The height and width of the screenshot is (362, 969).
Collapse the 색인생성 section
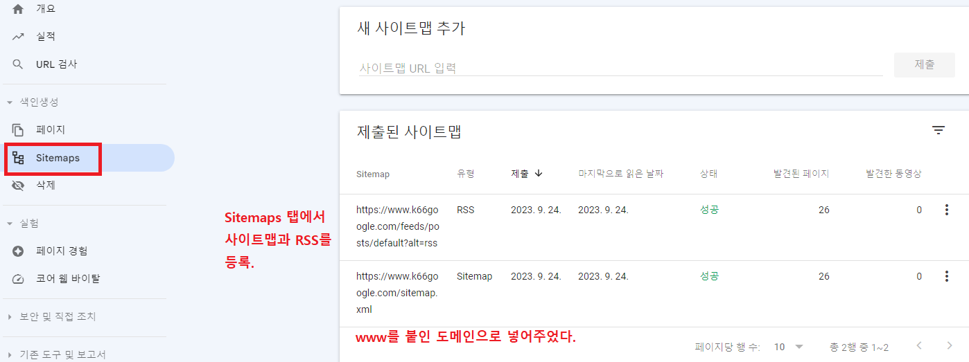[x=10, y=102]
